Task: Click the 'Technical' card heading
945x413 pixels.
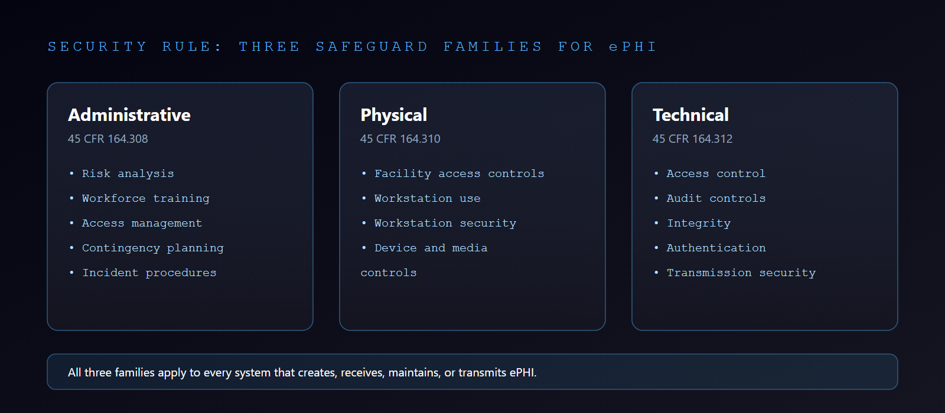Action: (691, 114)
